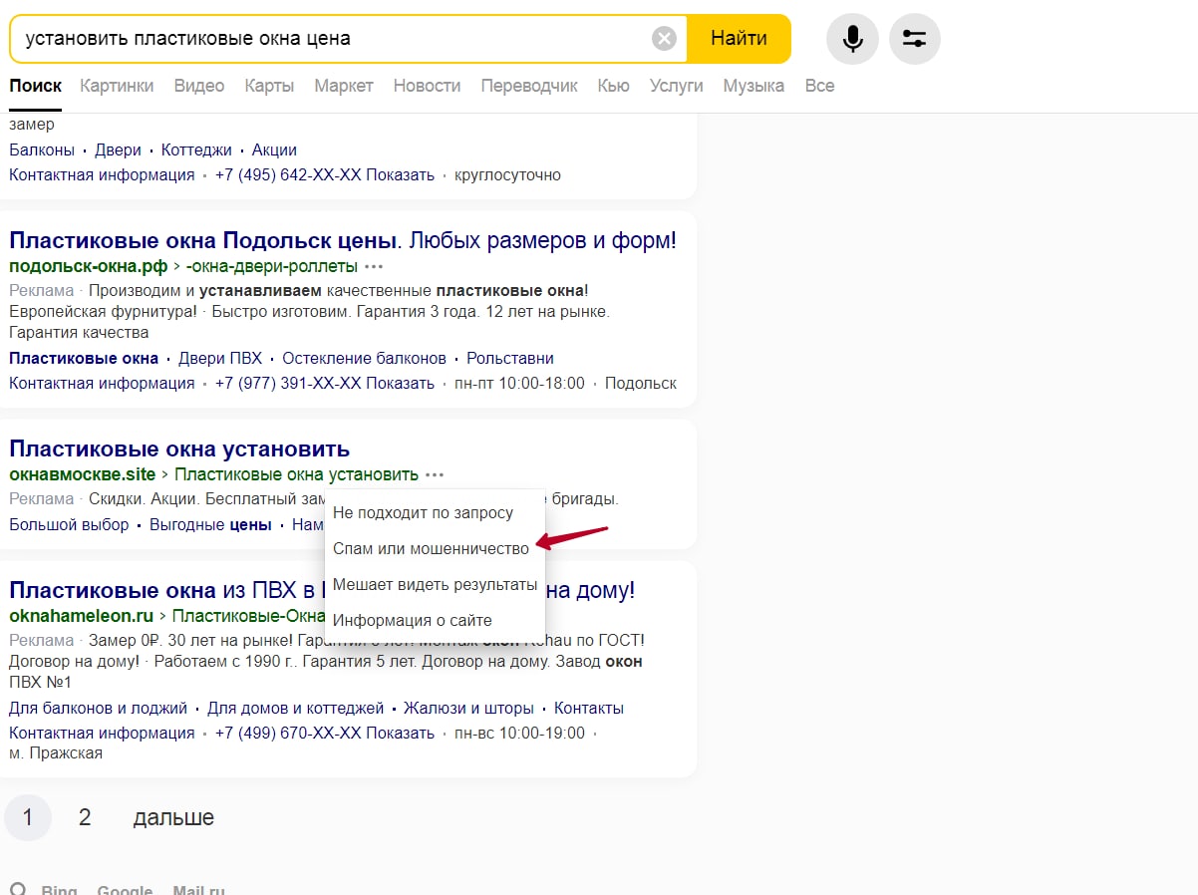Open the Балконы sitelink

tap(42, 150)
